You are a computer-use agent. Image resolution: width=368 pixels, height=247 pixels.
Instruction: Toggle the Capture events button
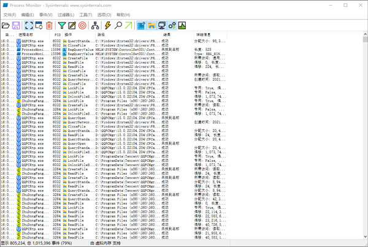pyautogui.click(x=29, y=25)
